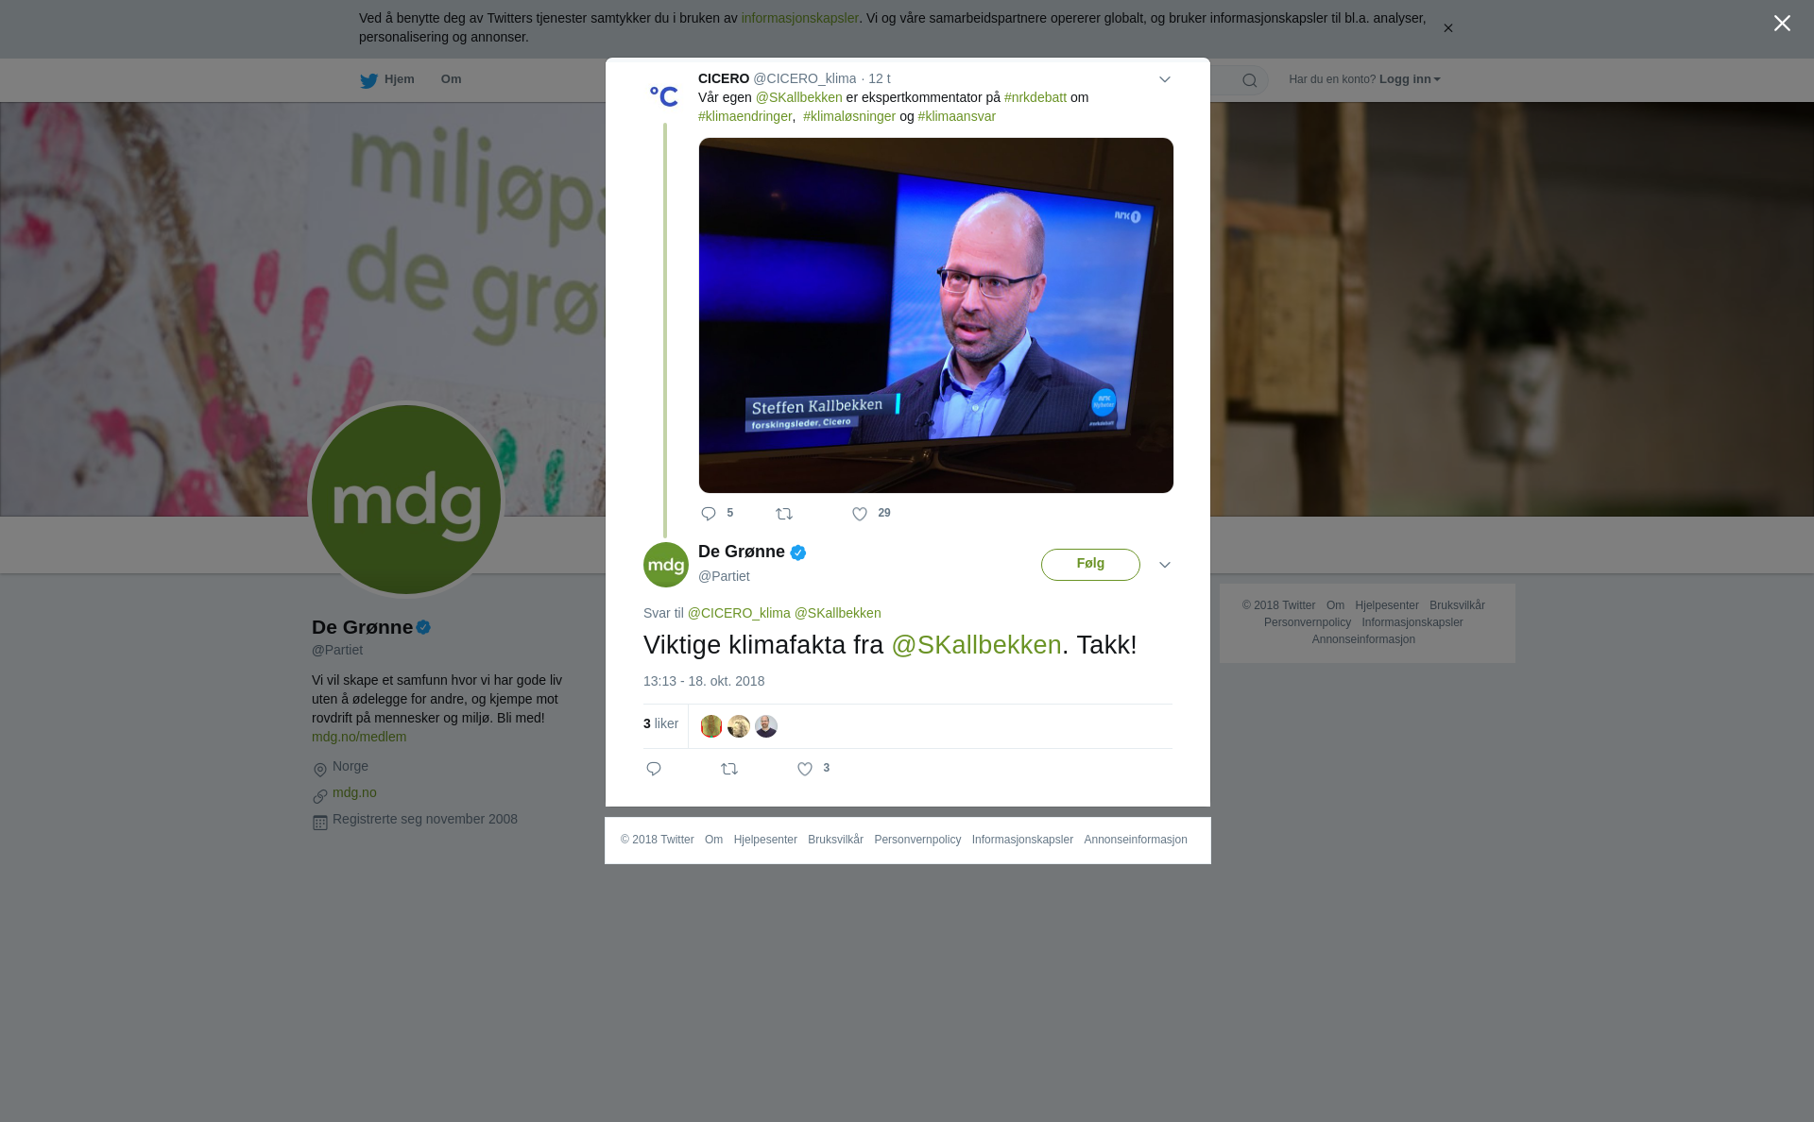Like the CICERO tweet with 29 likes
Screen dimensions: 1814x1122
point(860,514)
